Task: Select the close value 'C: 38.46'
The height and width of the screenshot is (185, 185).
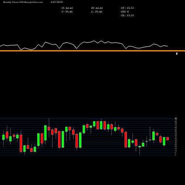Action: 67,12
